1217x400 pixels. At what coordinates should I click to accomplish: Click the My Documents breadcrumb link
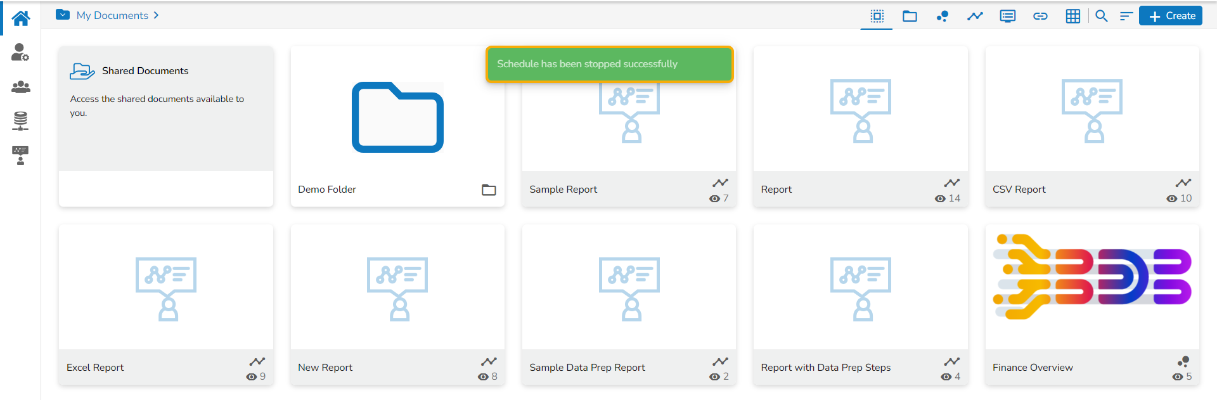click(x=112, y=15)
